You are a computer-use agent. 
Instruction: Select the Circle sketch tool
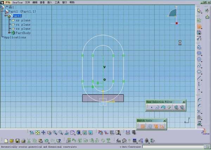pos(199,59)
